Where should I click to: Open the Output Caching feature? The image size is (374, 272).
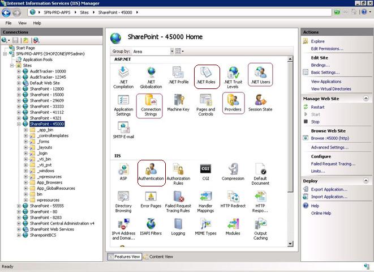coord(260,229)
